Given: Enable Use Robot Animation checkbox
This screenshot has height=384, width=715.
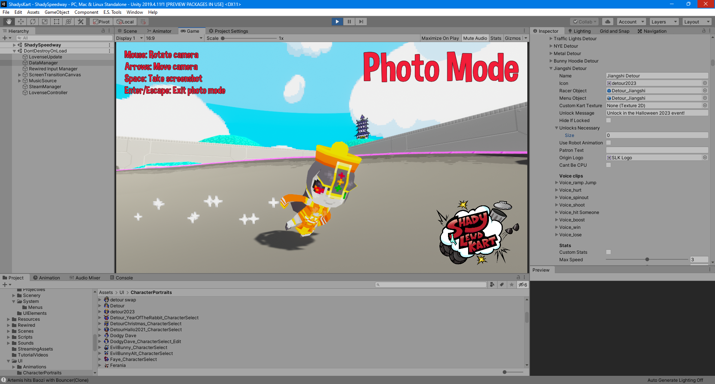Looking at the screenshot, I should (608, 143).
